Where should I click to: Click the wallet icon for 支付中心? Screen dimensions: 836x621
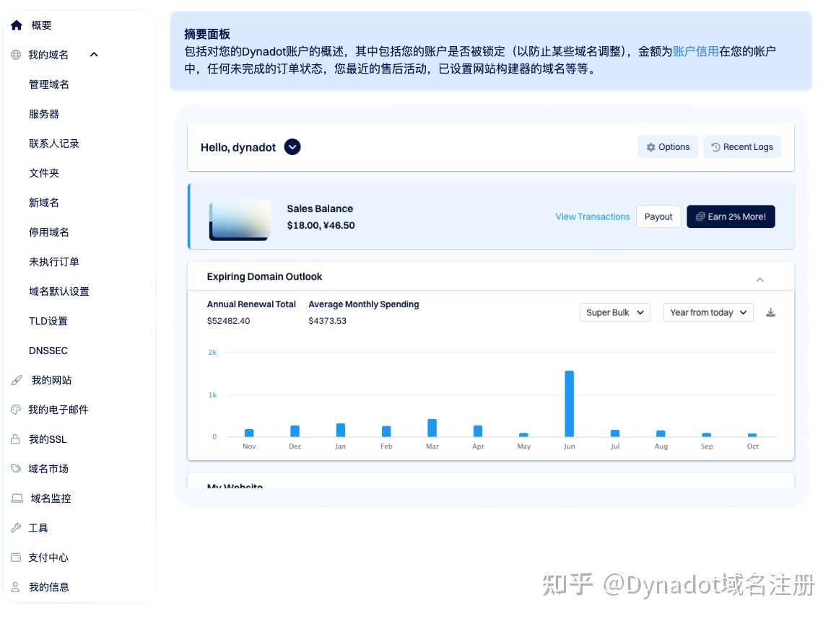click(16, 557)
